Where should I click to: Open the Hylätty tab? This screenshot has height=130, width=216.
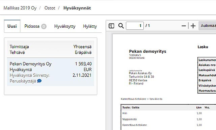pyautogui.click(x=90, y=26)
